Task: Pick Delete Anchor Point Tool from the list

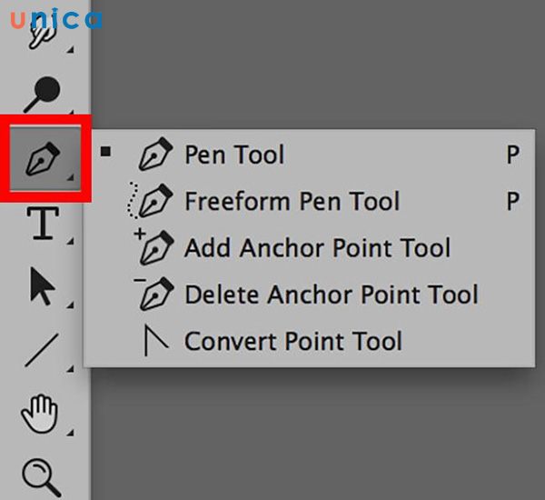Action: point(331,295)
